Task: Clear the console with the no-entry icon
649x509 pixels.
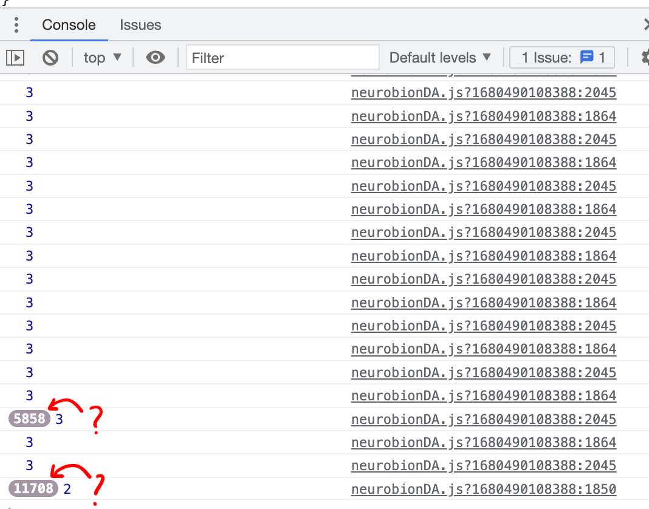Action: pos(50,57)
